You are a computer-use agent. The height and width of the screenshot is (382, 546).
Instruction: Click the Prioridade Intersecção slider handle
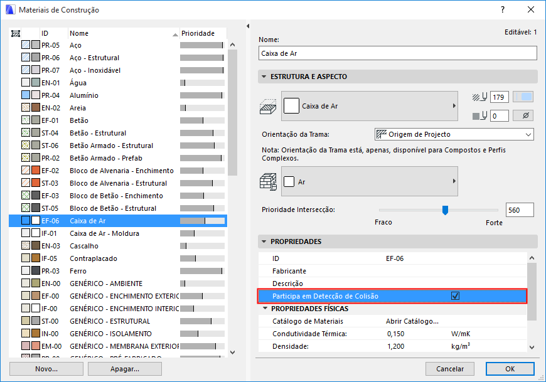tap(445, 210)
